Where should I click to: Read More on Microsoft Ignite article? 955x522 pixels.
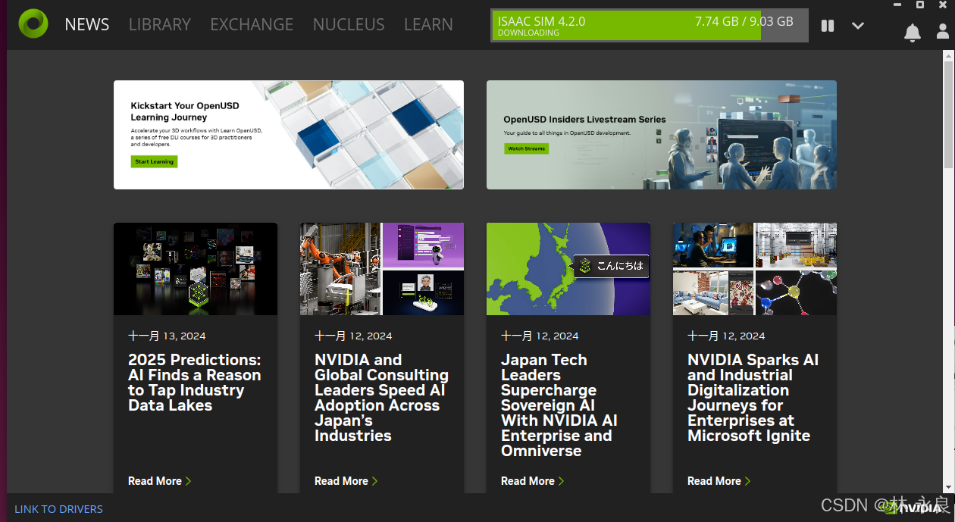(x=719, y=481)
